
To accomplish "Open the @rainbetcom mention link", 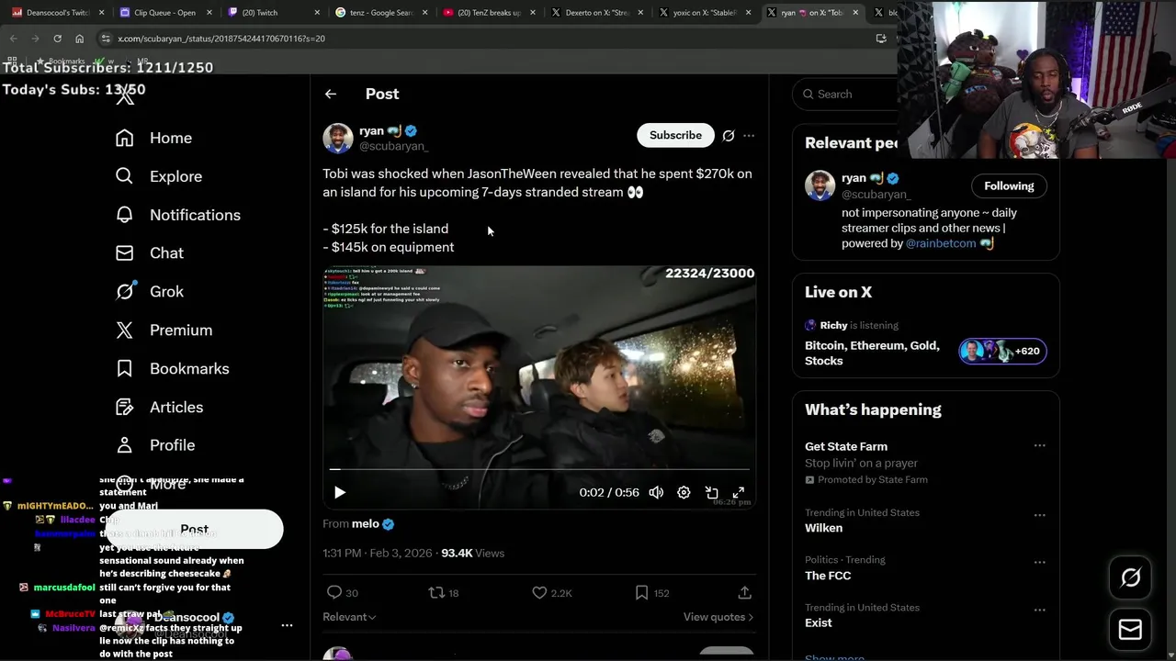I will point(941,243).
